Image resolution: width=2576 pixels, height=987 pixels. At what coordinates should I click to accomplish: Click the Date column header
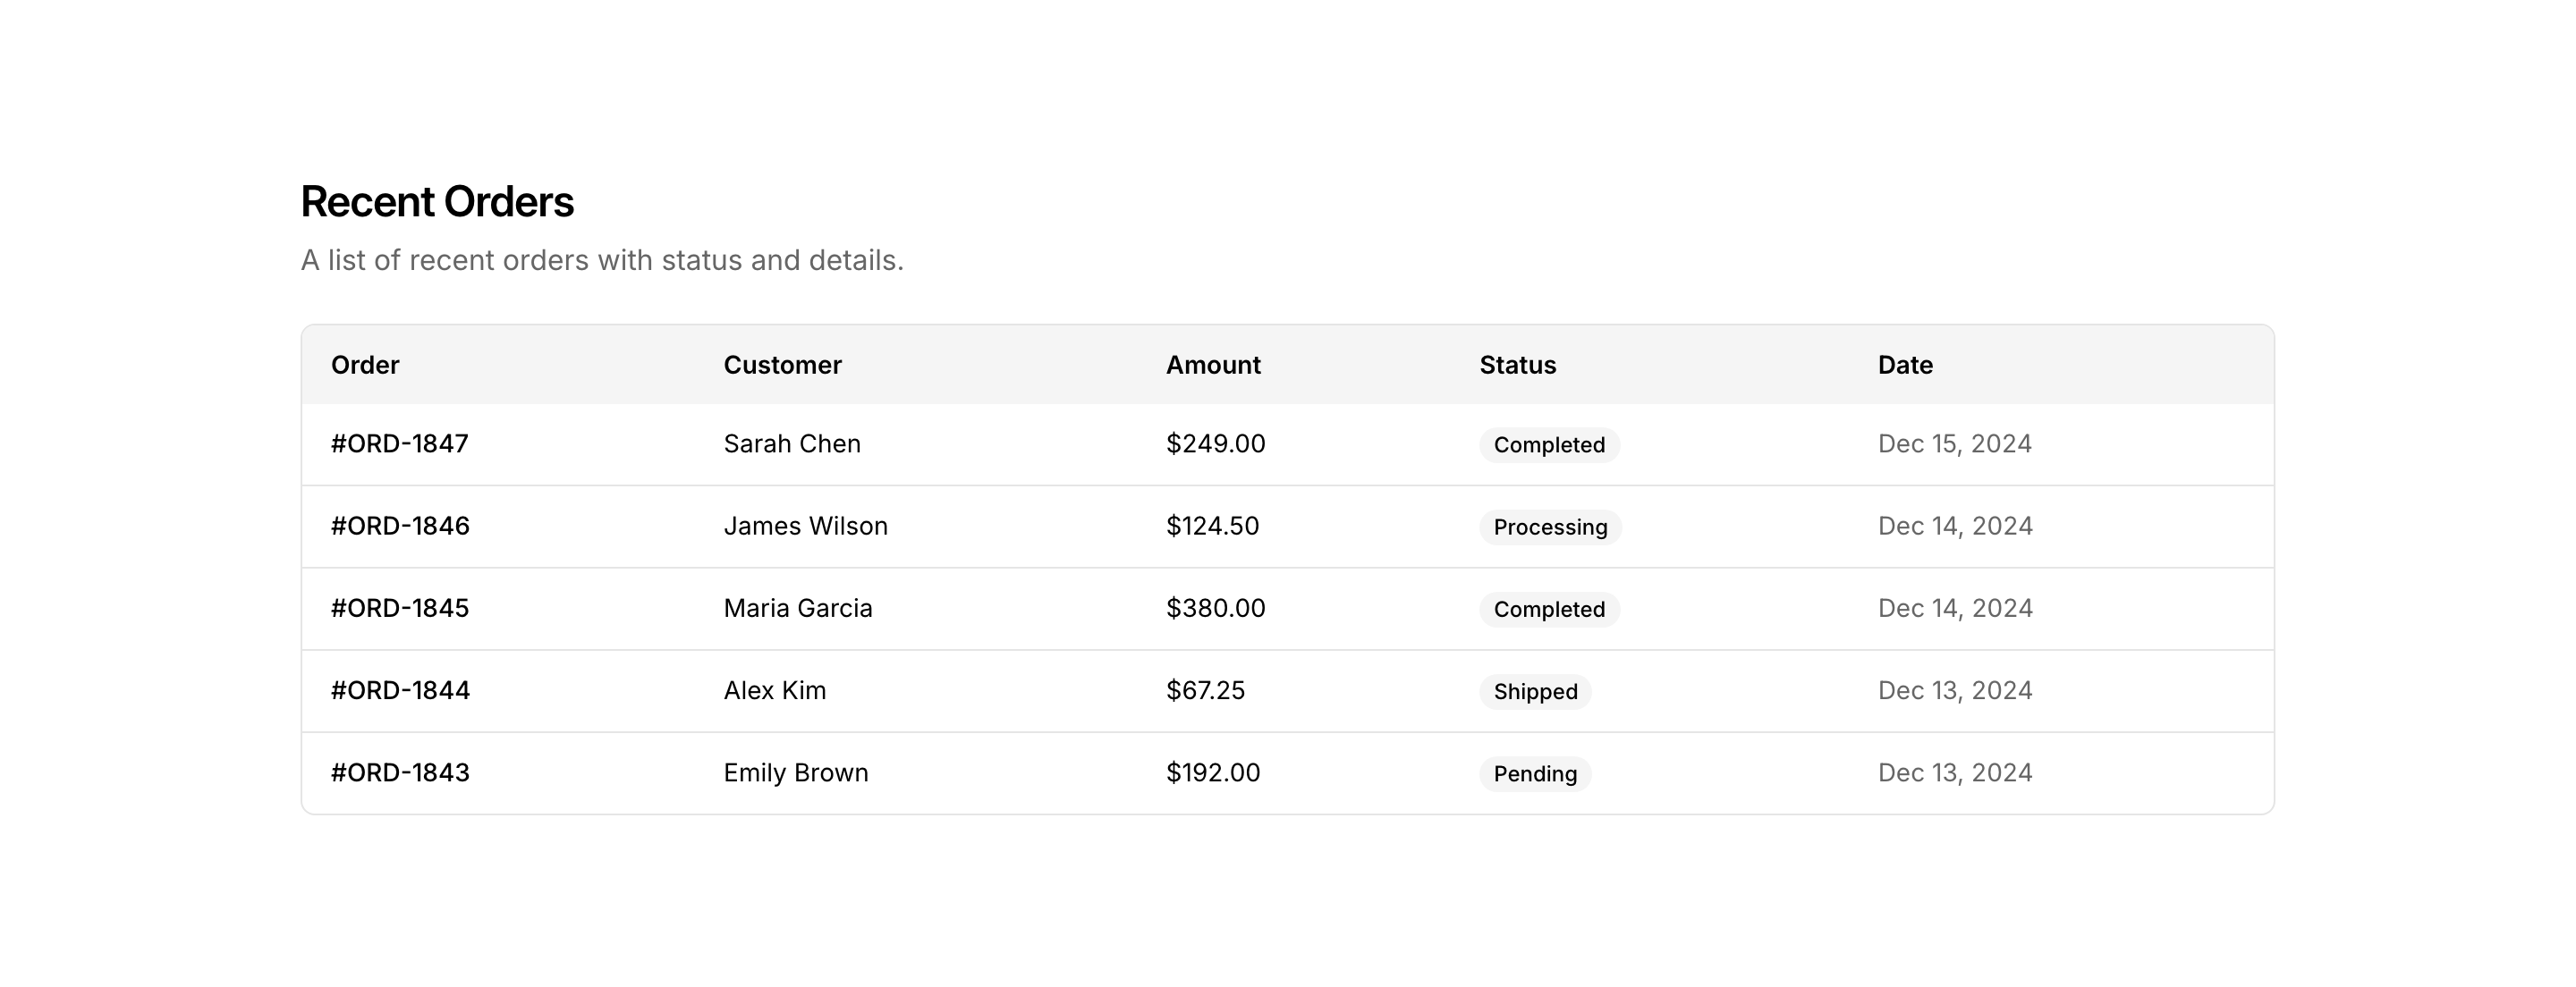click(1904, 365)
